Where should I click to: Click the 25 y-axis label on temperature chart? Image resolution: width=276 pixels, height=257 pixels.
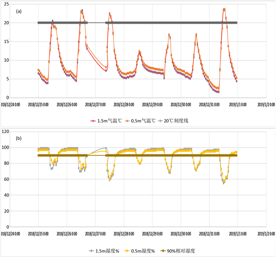[6, 4]
